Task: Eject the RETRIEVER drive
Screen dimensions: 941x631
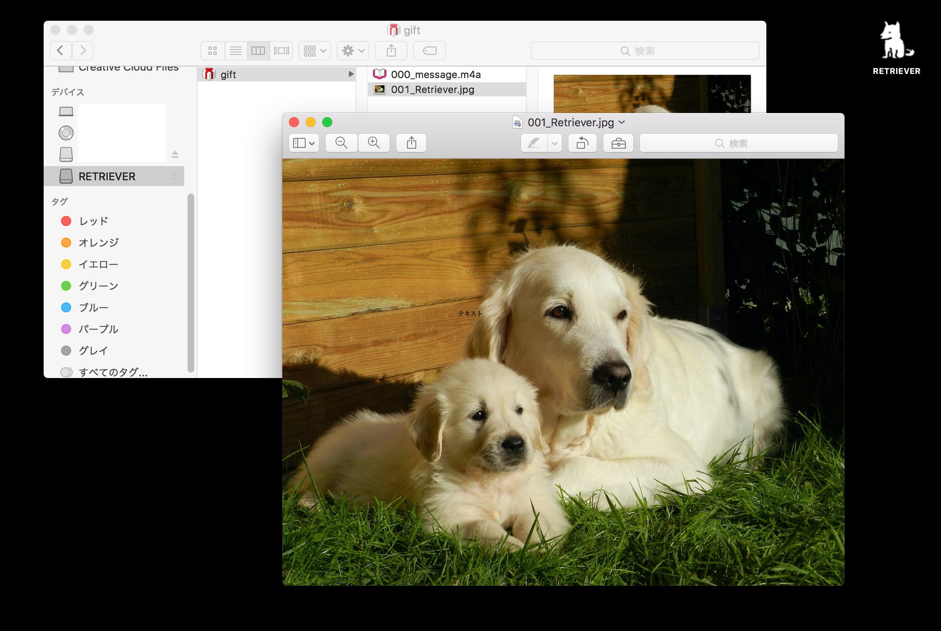Action: [x=175, y=176]
